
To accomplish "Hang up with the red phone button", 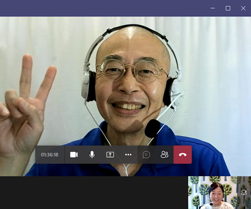I will tap(183, 155).
